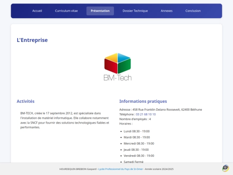Viewport: 233px width, 175px height.
Task: Click the Informations pratiques heading
Action: point(143,101)
